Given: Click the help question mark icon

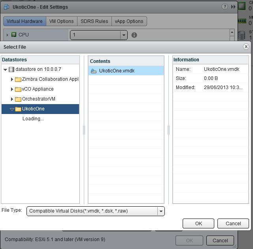Looking at the screenshot, I should pos(225,7).
